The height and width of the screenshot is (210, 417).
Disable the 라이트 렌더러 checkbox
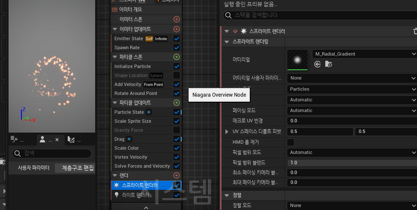point(176,195)
